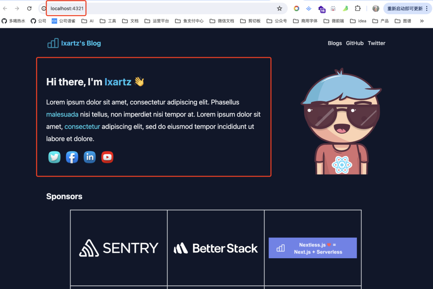Open the Facebook social icon
This screenshot has width=433, height=289.
pos(72,157)
